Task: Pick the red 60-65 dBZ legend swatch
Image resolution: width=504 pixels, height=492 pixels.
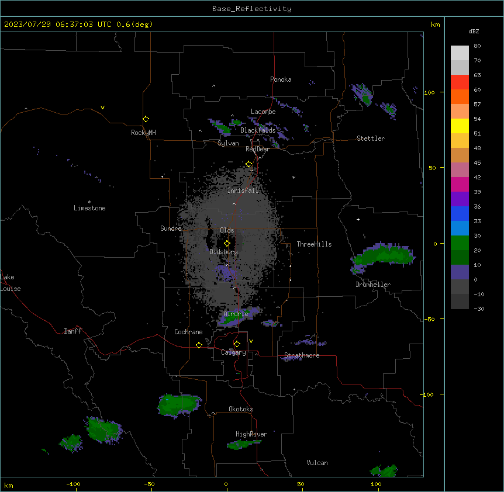Action: click(460, 82)
